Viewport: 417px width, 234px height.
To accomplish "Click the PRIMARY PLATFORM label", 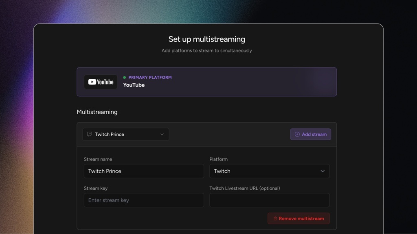I will pyautogui.click(x=150, y=78).
